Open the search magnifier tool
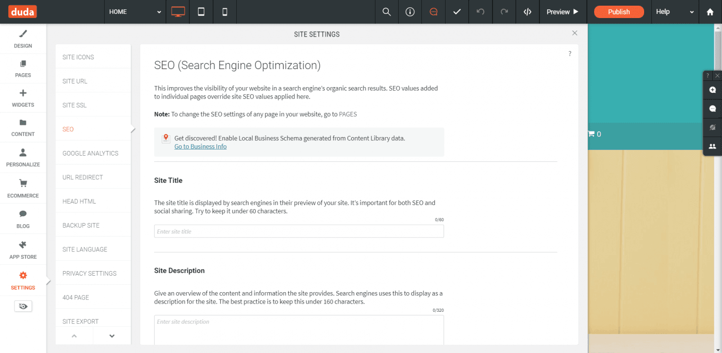The height and width of the screenshot is (353, 722). point(386,12)
